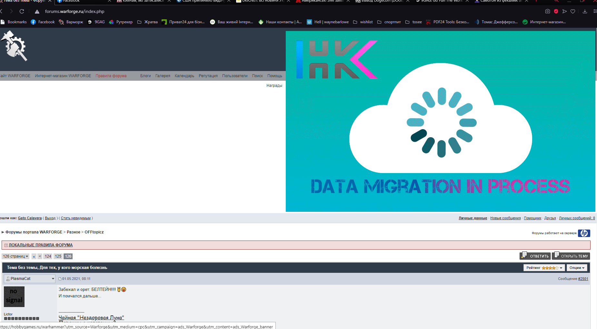597x329 pixels.
Task: Open the Друзья link
Action: pyautogui.click(x=550, y=218)
